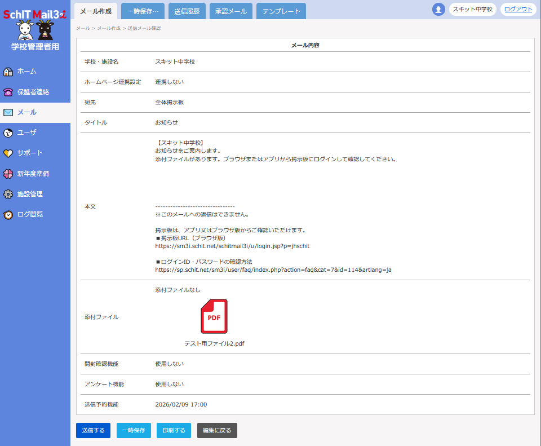Click the ログアウト link
The width and height of the screenshot is (541, 446).
pos(518,10)
